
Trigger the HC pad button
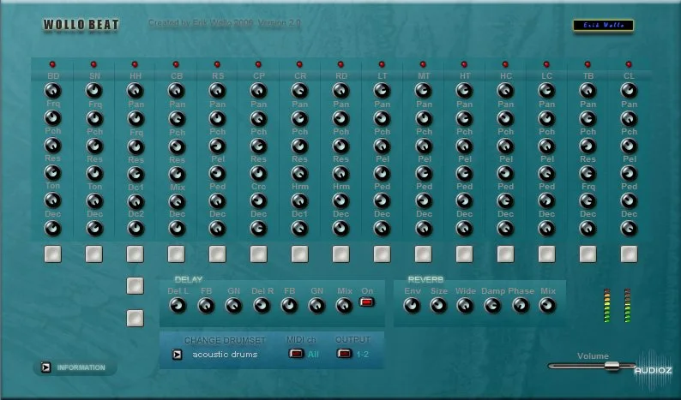[505, 254]
